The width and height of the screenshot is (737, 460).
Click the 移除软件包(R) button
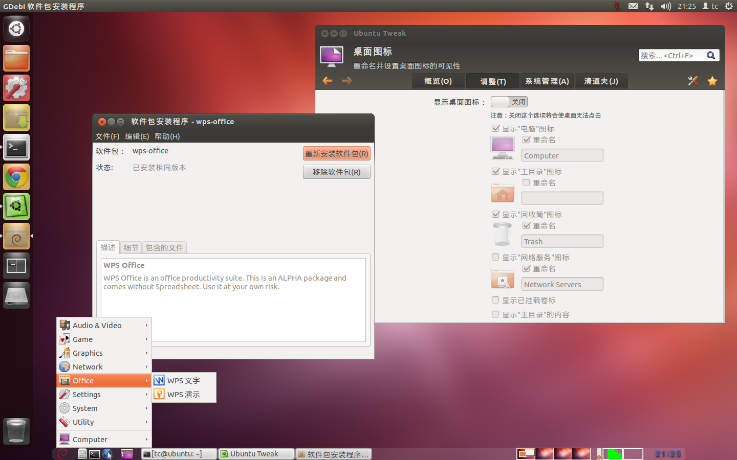337,172
